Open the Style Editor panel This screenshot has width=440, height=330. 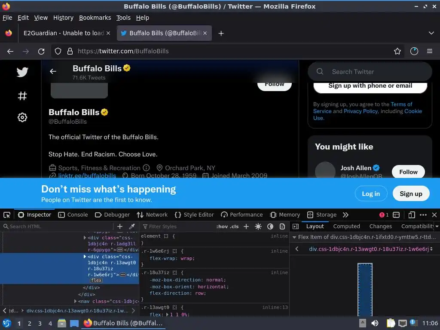[194, 215]
